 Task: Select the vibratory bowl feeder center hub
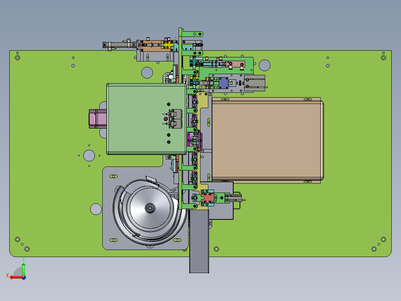coord(150,208)
